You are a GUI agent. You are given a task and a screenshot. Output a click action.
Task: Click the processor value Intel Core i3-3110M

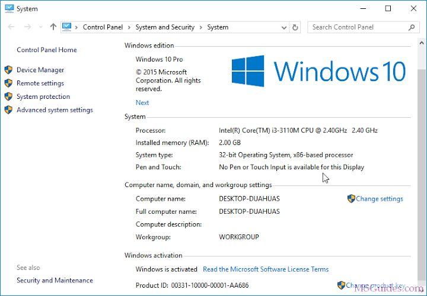click(x=298, y=130)
